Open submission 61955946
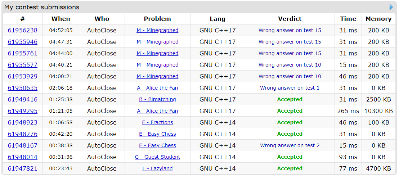The height and width of the screenshot is (176, 399). [x=23, y=42]
